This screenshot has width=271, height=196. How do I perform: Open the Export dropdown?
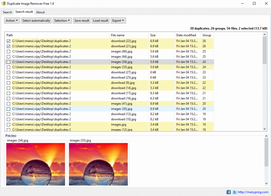tap(118, 21)
